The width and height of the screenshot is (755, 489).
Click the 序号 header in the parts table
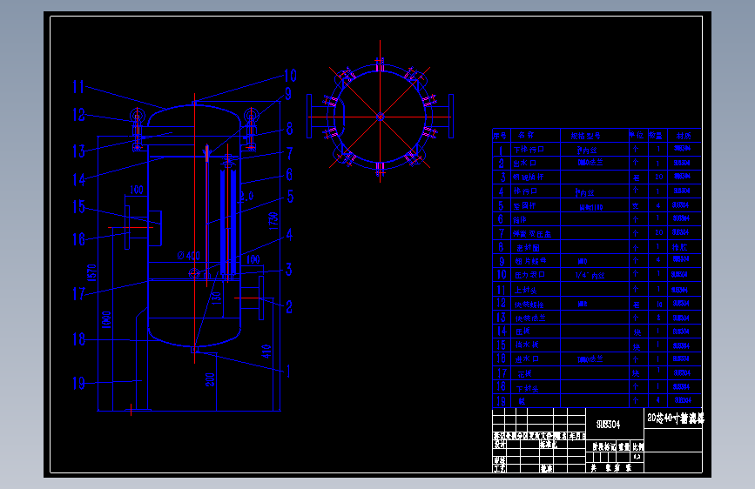tap(500, 136)
